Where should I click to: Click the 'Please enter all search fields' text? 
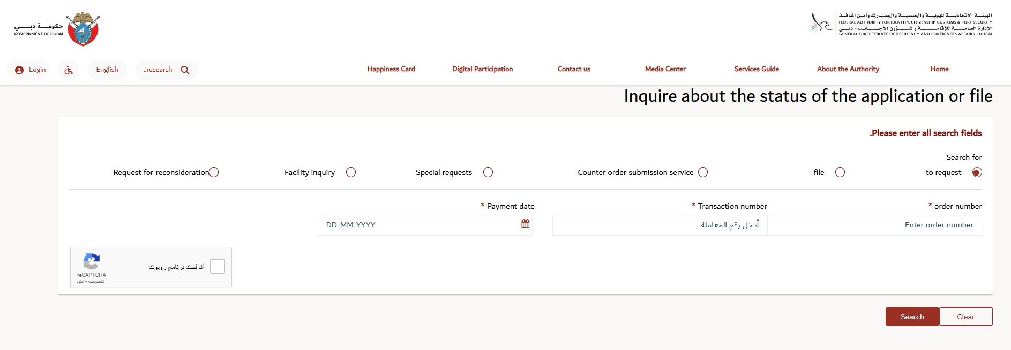point(926,133)
